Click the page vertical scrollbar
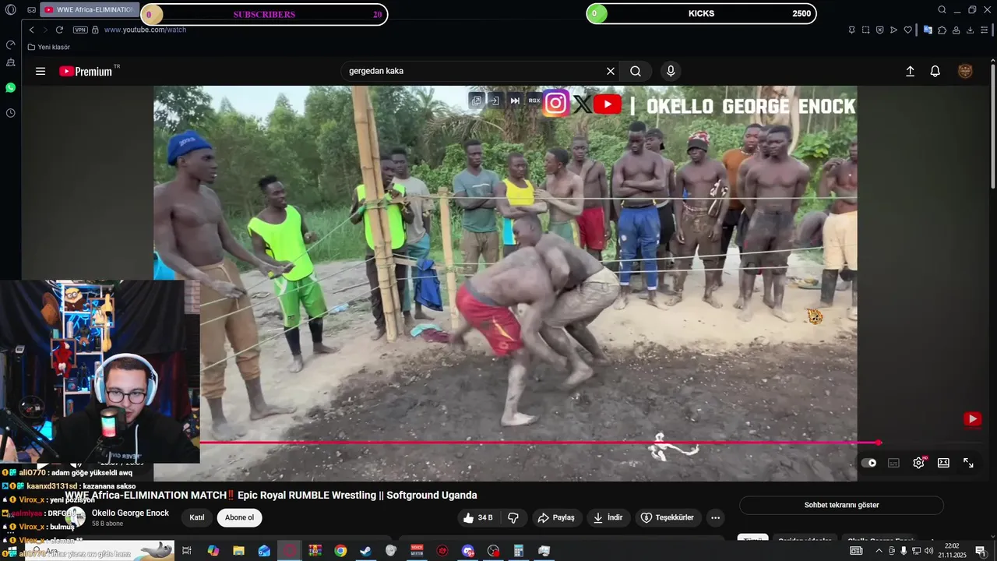Screen dimensions: 997x561 (x=992, y=125)
